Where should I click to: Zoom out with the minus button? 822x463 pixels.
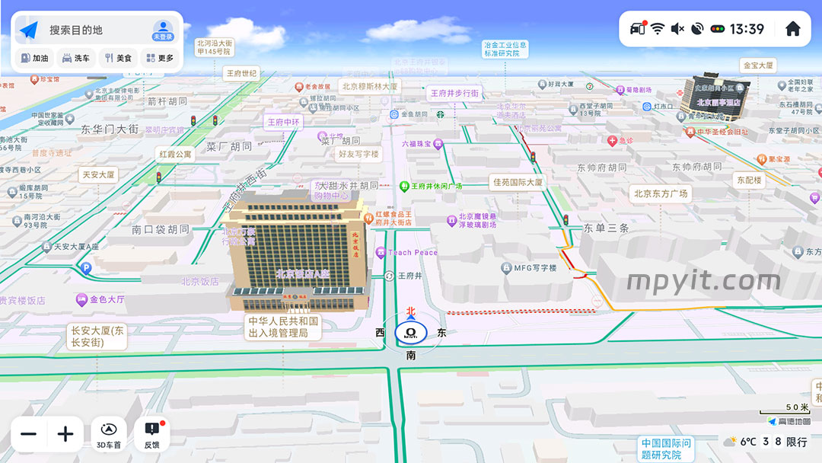[x=28, y=434]
